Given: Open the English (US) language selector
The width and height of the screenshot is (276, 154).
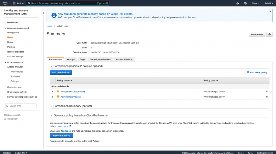Looking at the screenshot, I should (x=21, y=153).
